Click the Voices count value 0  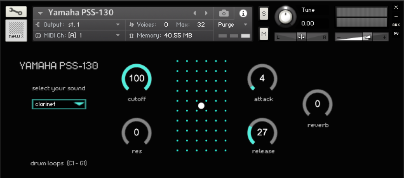coord(166,25)
